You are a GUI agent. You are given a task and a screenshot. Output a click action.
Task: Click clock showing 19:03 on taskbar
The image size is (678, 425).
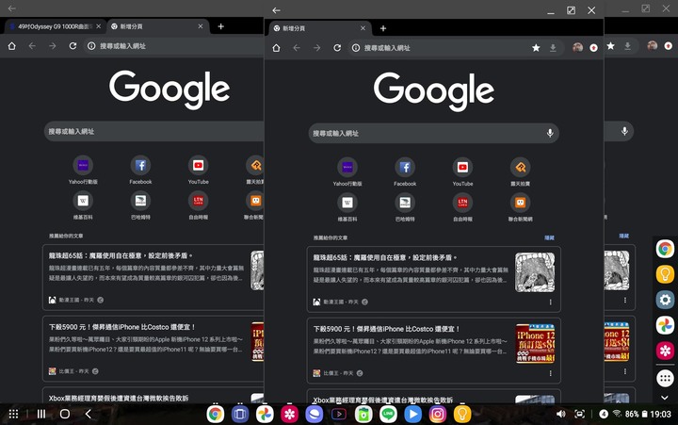click(x=661, y=415)
